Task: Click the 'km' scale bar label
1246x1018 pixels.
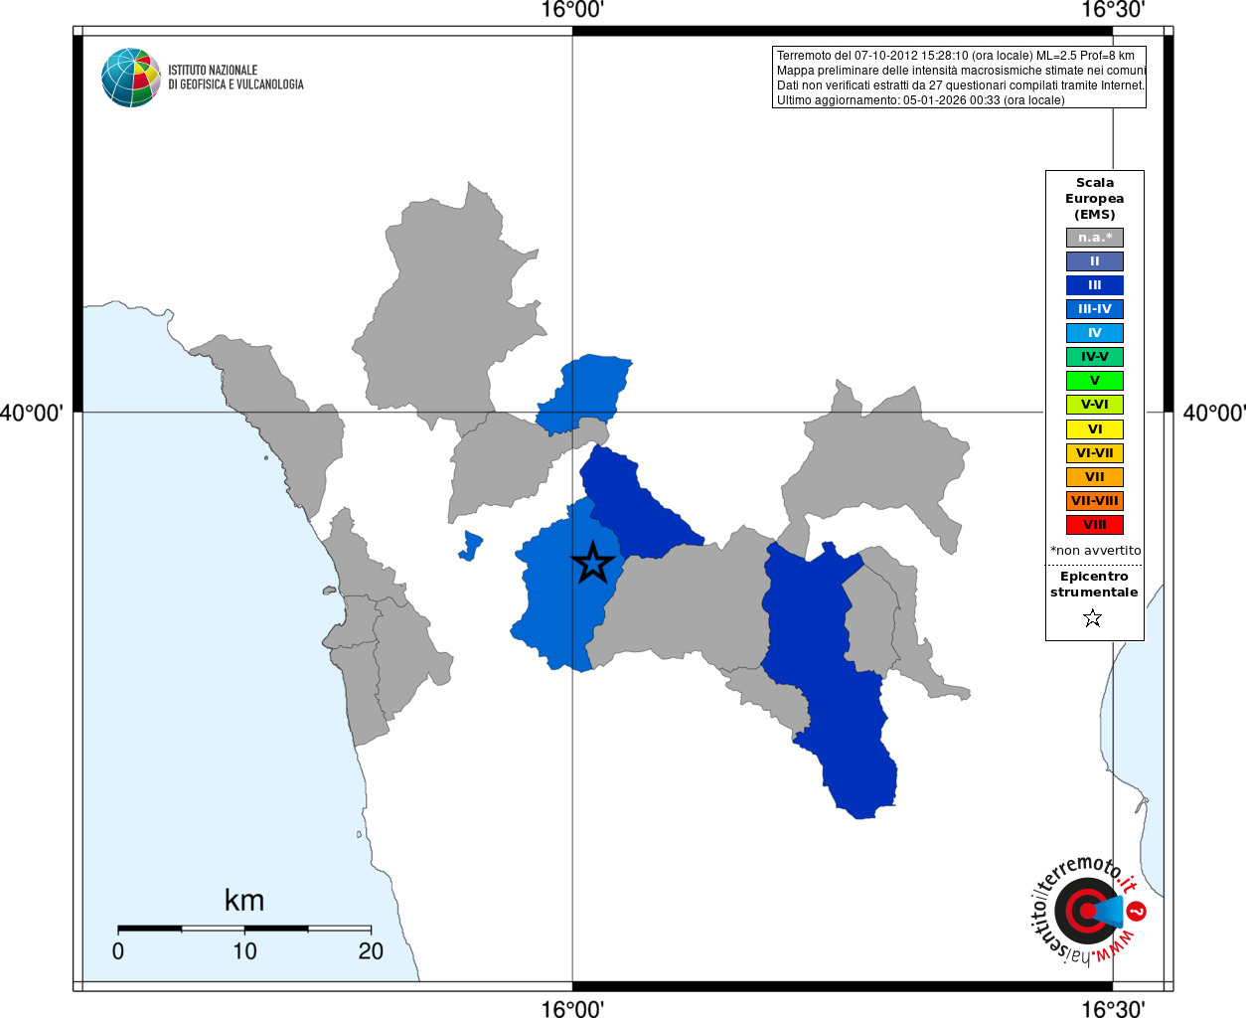Action: [x=244, y=901]
